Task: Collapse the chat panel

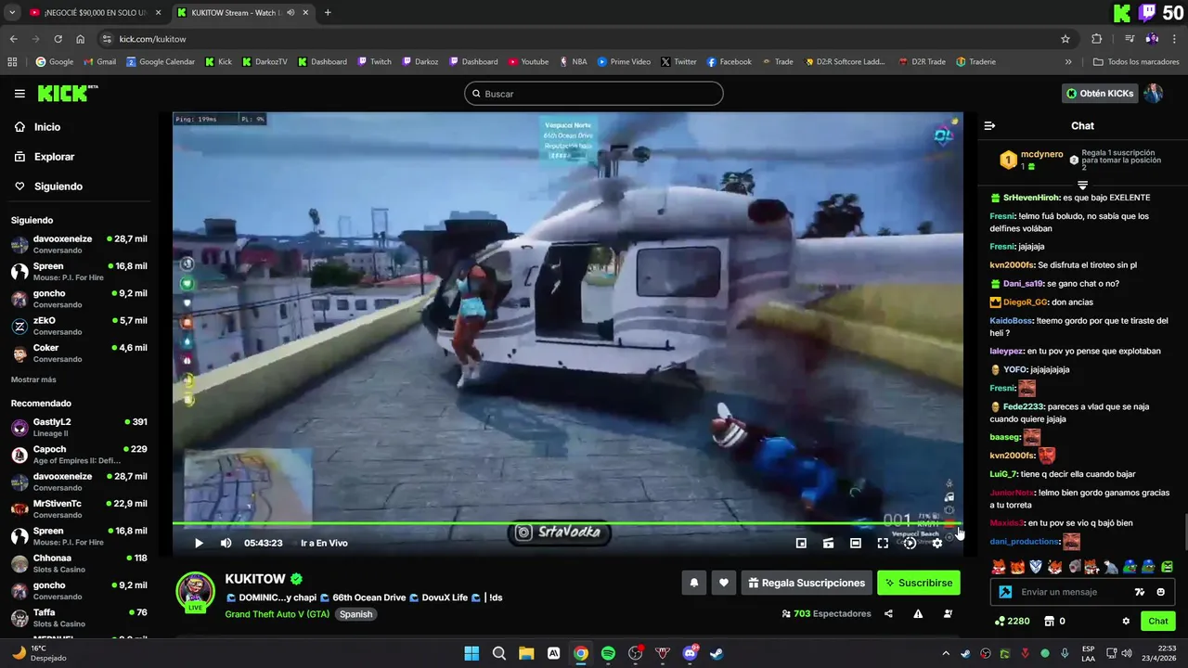Action: [989, 125]
